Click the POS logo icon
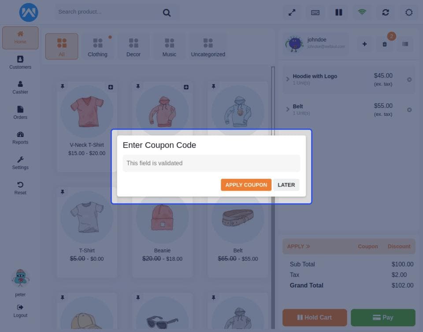The width and height of the screenshot is (423, 332). 29,12
